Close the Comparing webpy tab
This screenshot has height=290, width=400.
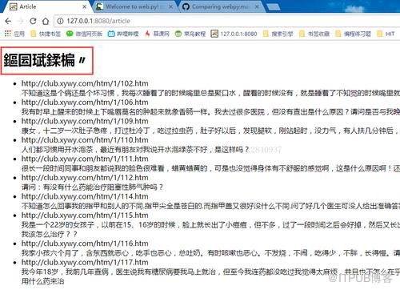(257, 6)
